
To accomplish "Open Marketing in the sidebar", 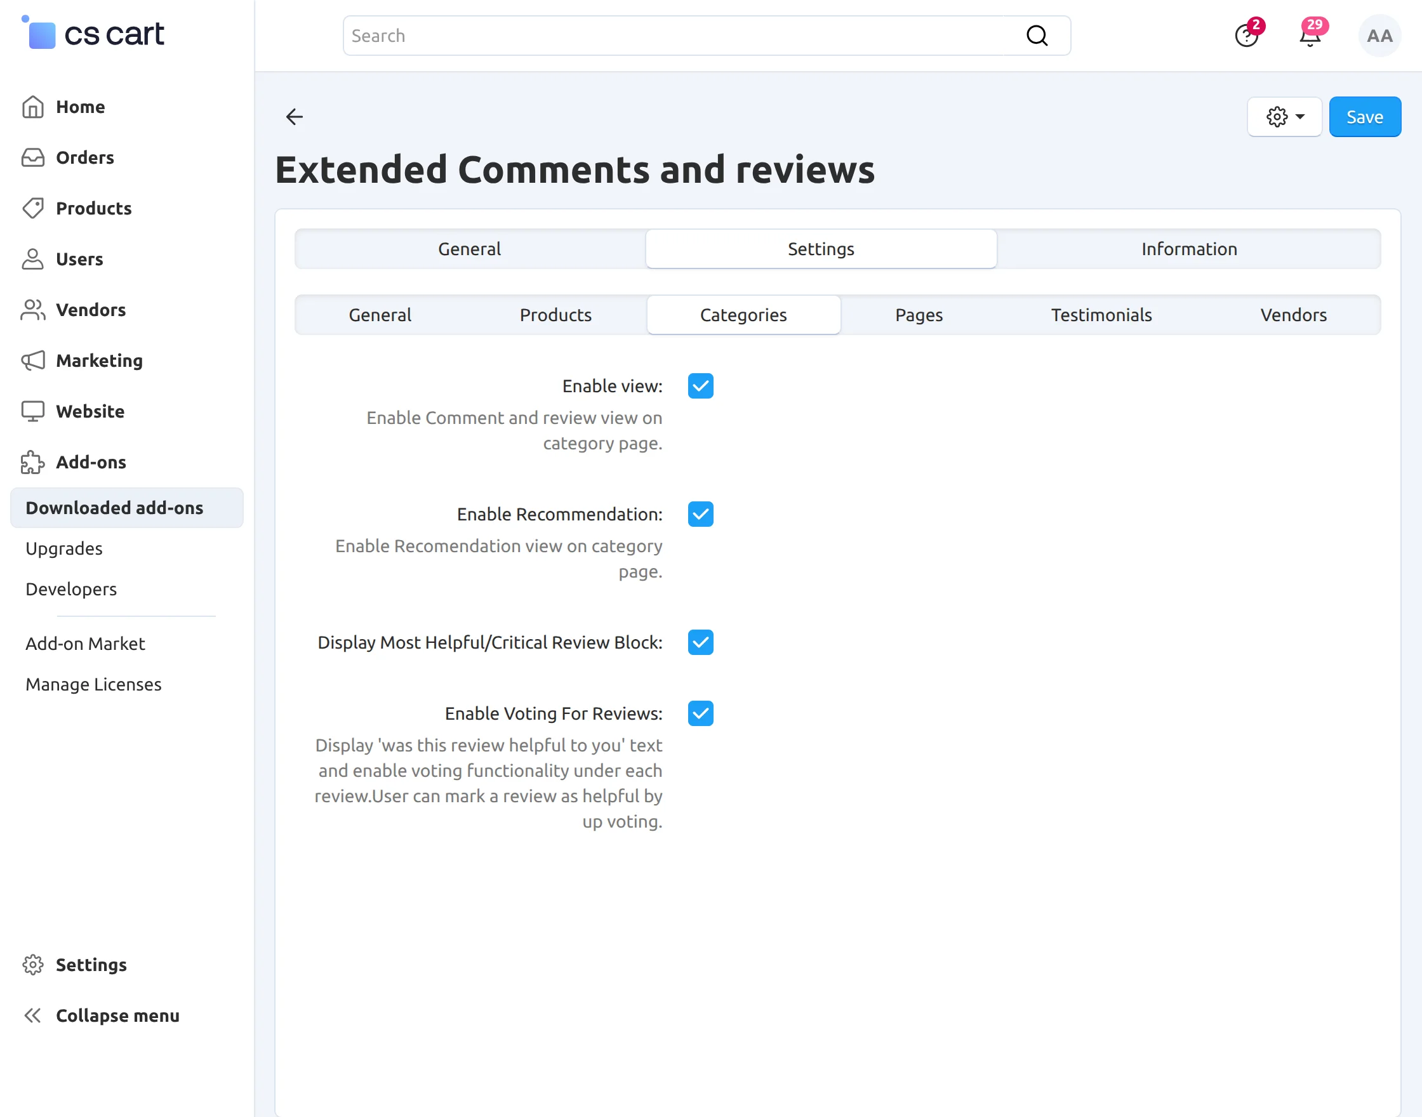I will 99,360.
